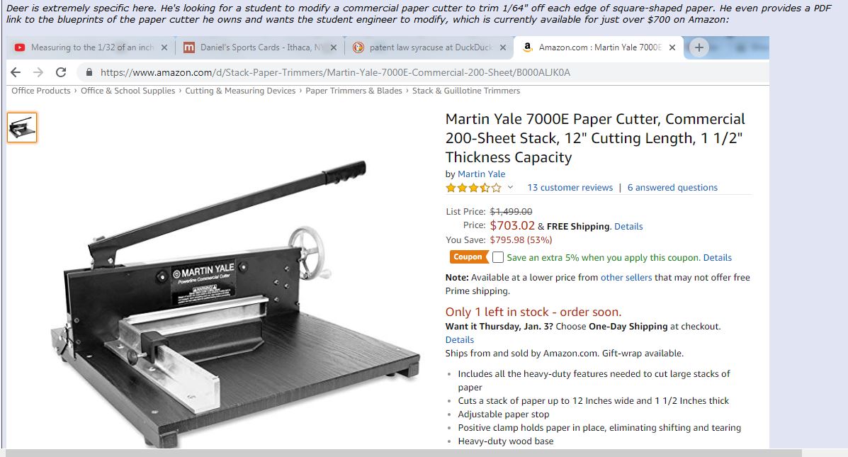The image size is (848, 457).
Task: Open a new browser tab with plus icon
Action: tap(699, 47)
